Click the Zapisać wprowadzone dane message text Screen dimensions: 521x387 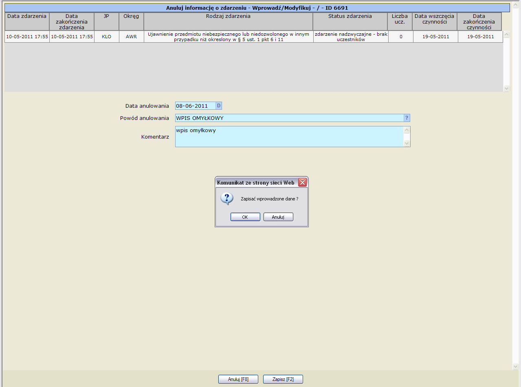pyautogui.click(x=269, y=199)
